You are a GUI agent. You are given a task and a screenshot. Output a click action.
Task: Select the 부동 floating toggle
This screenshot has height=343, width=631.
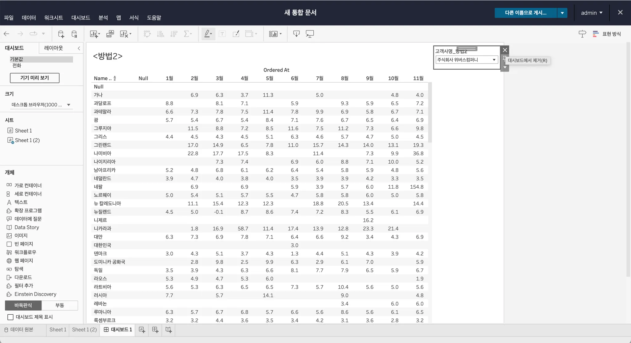click(x=60, y=305)
